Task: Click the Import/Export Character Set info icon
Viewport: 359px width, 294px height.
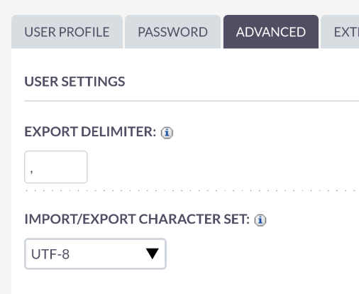Action: 260,220
